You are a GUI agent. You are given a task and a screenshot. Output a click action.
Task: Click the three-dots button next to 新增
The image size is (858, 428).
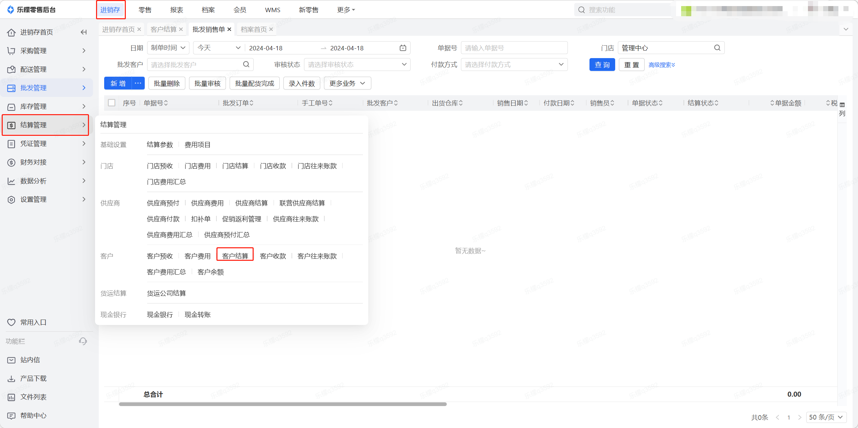138,83
